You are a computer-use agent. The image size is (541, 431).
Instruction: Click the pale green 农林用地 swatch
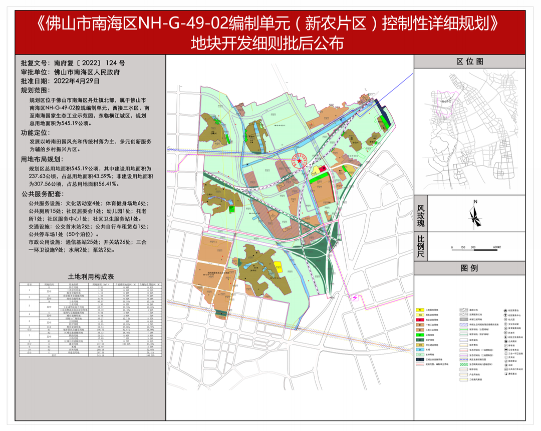[420, 354]
